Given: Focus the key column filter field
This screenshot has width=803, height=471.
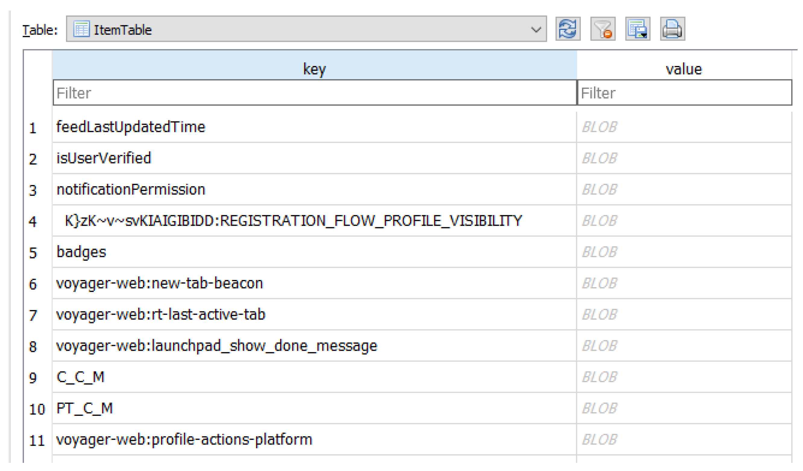Looking at the screenshot, I should point(315,93).
